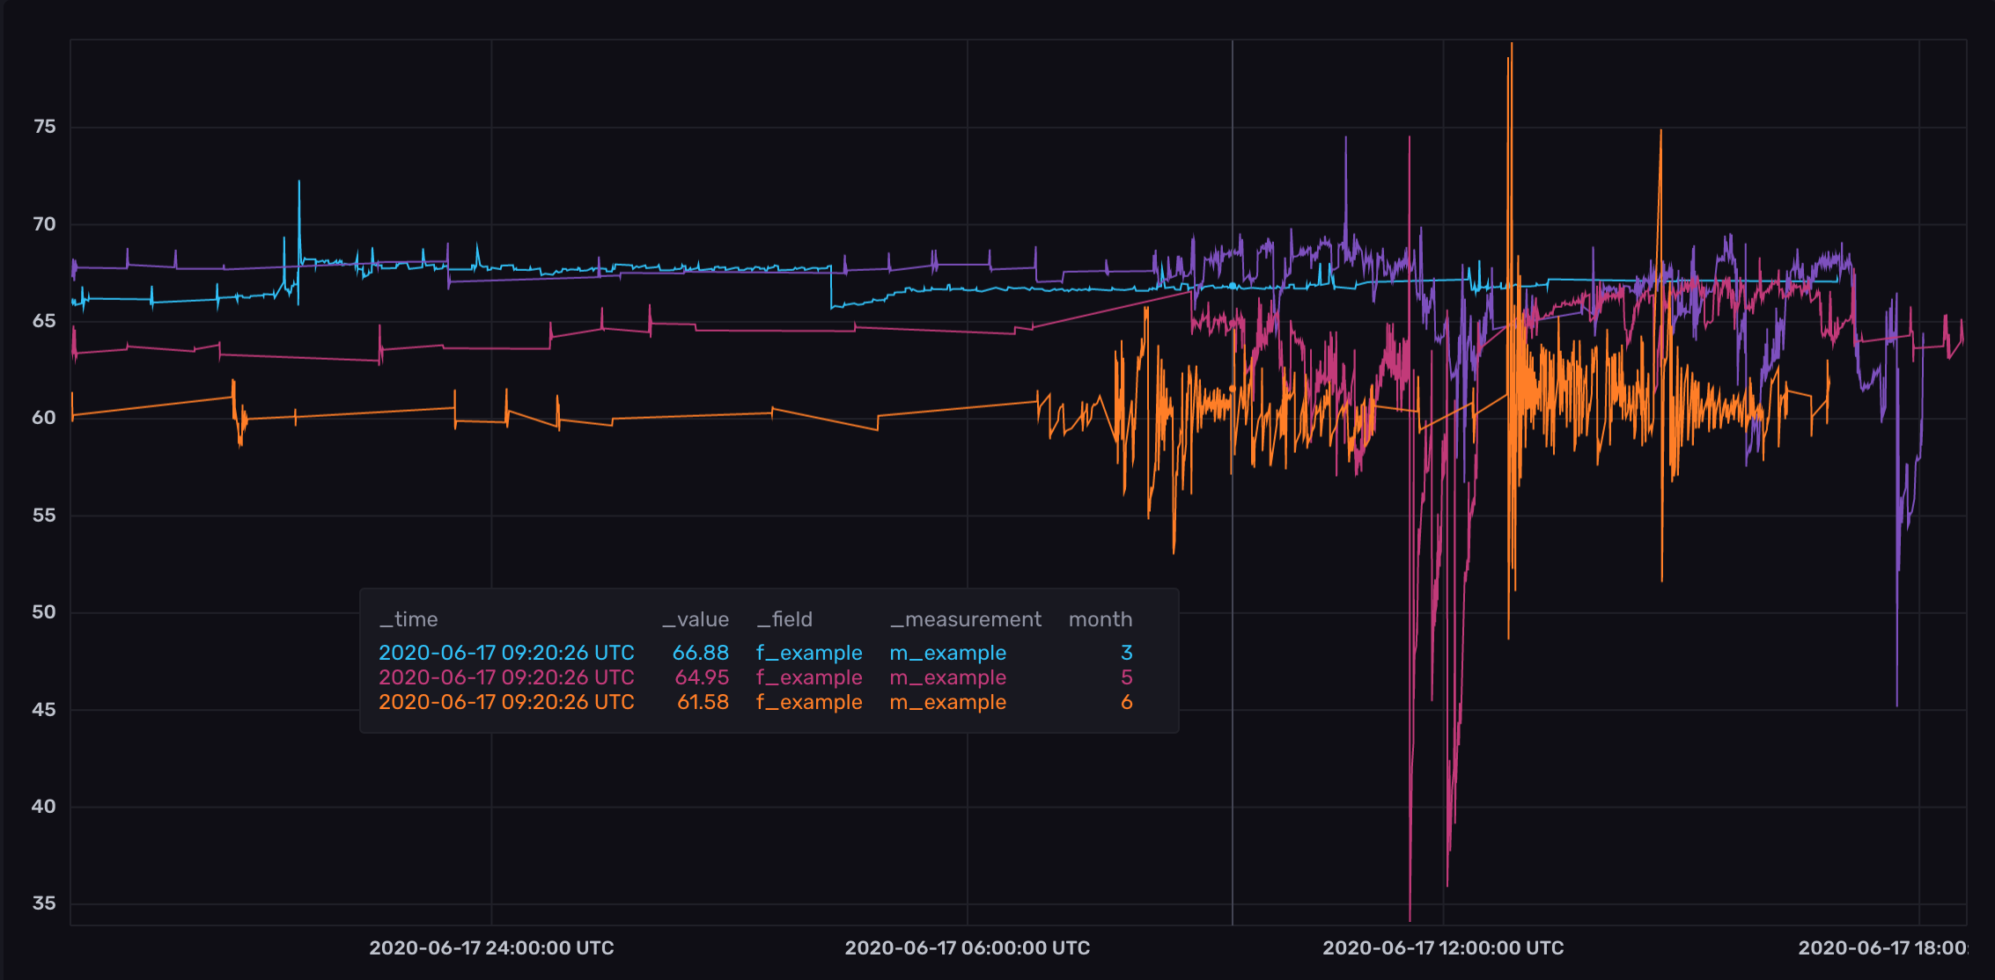Click the 24:00:00 UTC x-axis label

pos(491,947)
